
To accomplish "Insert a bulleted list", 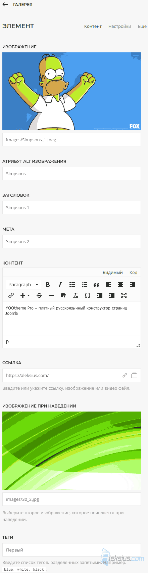I will pos(72,285).
